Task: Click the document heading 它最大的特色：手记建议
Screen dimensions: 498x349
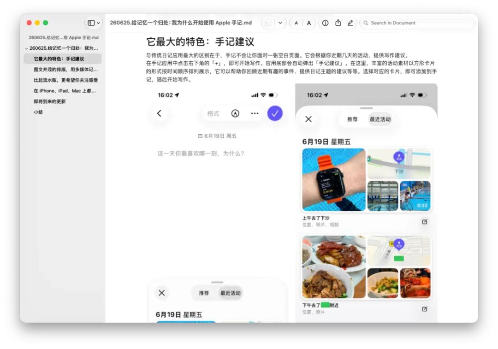Action: (200, 41)
